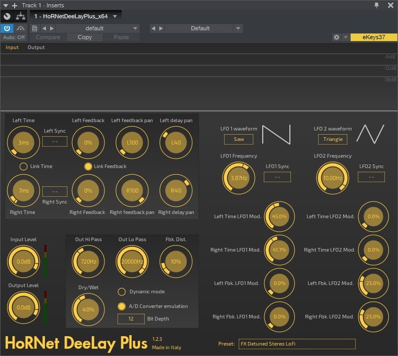This screenshot has height=356, width=398.
Task: Toggle the Link Feedback option
Action: (88, 167)
